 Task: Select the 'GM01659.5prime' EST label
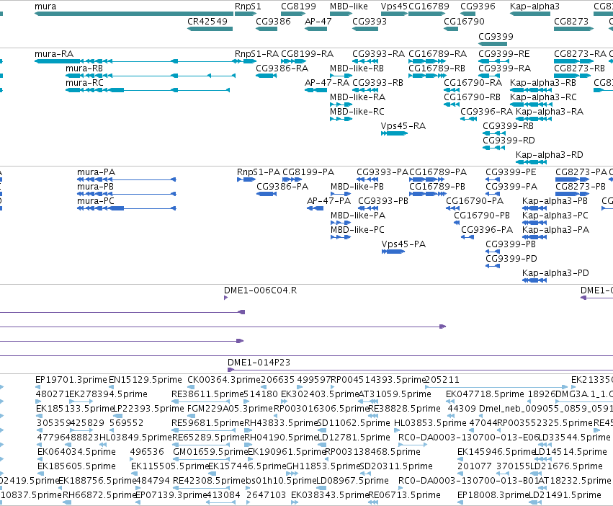click(210, 452)
